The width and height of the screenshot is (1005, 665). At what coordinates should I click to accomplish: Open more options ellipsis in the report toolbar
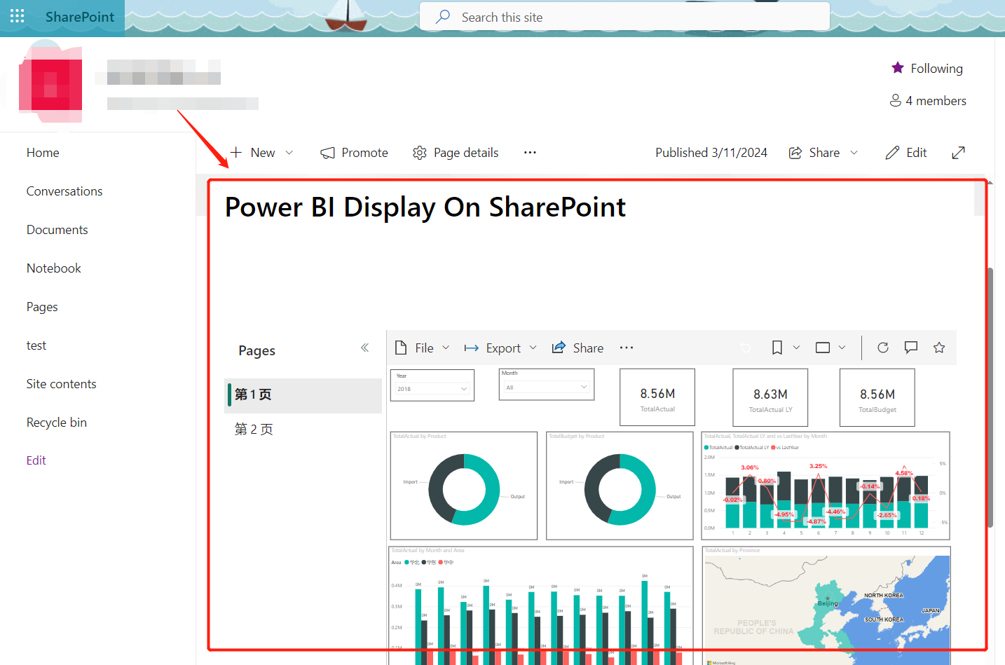[x=626, y=347]
